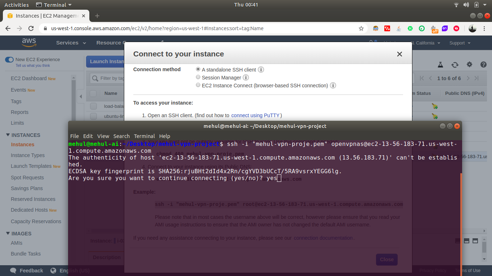Close the Connect to your instance dialog
Image resolution: width=492 pixels, height=276 pixels.
(399, 54)
